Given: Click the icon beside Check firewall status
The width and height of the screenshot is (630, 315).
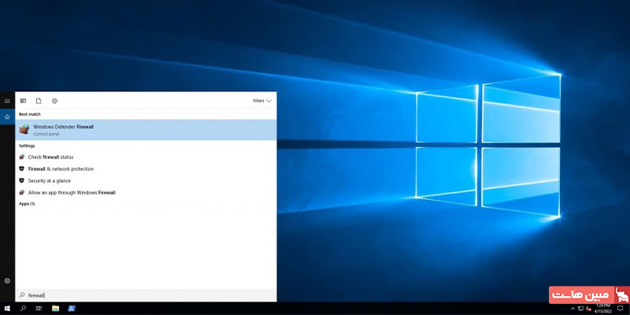Looking at the screenshot, I should click(22, 157).
